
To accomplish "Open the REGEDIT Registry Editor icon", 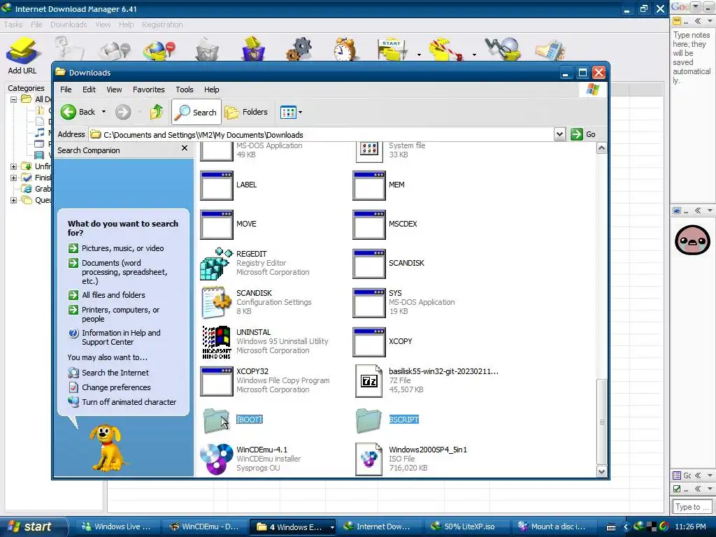I will pos(216,264).
